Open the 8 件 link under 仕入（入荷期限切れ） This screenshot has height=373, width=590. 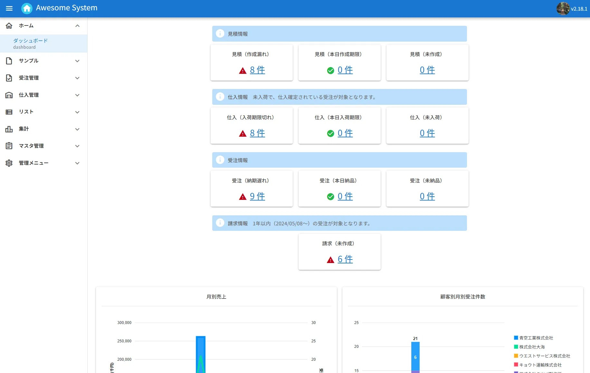[x=257, y=133]
